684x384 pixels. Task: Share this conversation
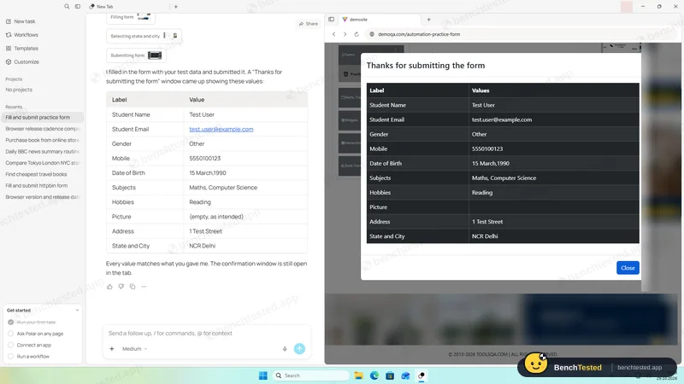coord(309,24)
